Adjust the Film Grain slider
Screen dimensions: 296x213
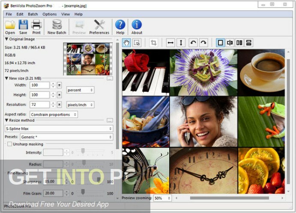point(83,192)
